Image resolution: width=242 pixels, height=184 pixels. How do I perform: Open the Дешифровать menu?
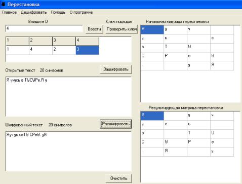pos(33,12)
